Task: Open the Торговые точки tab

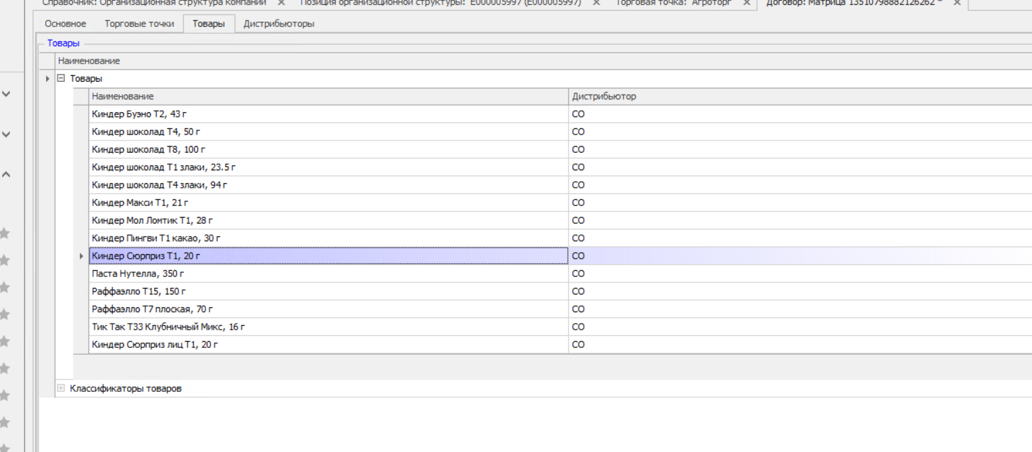Action: coord(139,24)
